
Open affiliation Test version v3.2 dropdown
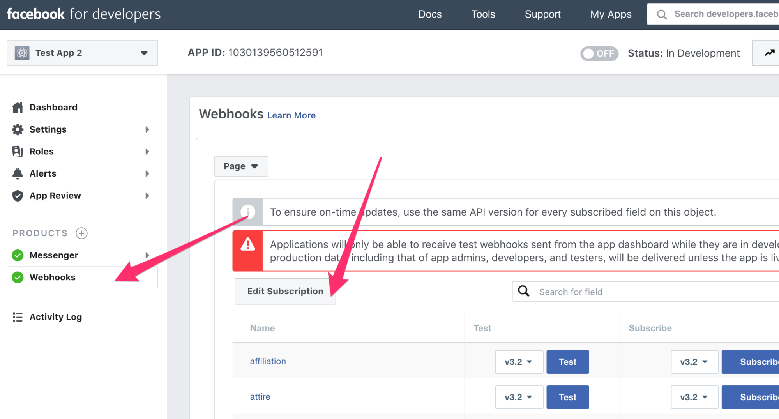[x=519, y=362]
